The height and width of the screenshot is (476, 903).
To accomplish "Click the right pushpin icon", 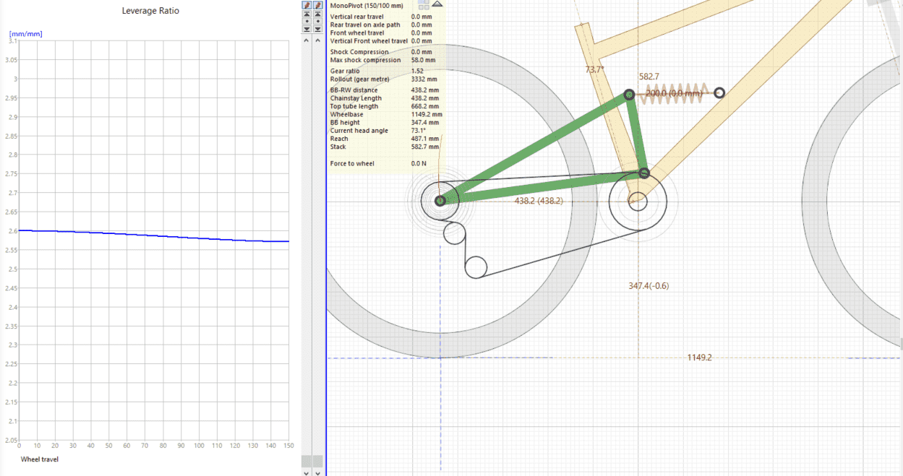I will (x=317, y=5).
